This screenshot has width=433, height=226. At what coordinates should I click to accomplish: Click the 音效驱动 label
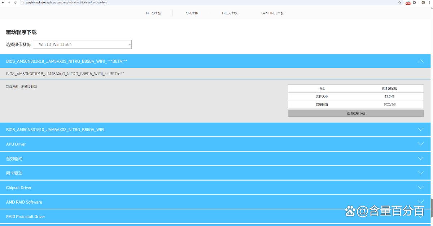point(14,158)
